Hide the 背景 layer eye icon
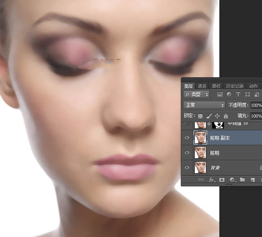The height and width of the screenshot is (237, 262). click(187, 167)
